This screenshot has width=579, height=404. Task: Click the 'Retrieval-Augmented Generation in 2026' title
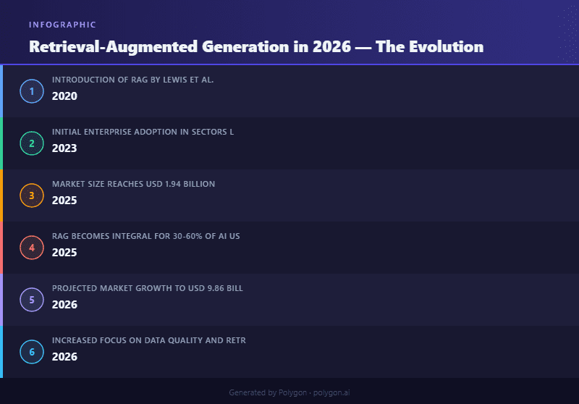point(190,47)
